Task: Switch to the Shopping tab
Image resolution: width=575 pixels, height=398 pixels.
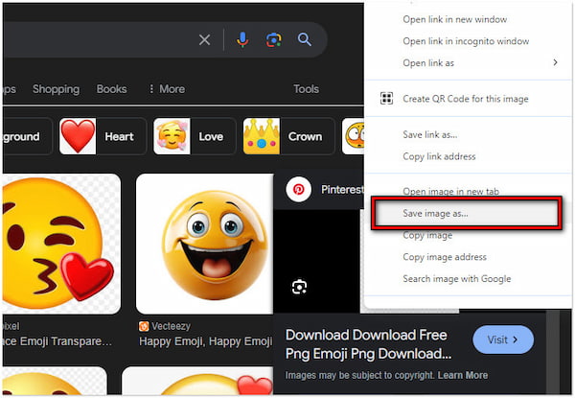Action: (x=56, y=89)
